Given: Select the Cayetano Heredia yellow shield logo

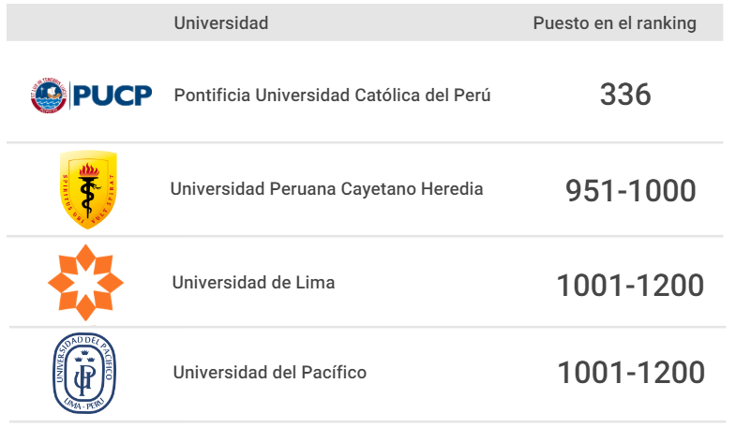Looking at the screenshot, I should click(x=88, y=189).
